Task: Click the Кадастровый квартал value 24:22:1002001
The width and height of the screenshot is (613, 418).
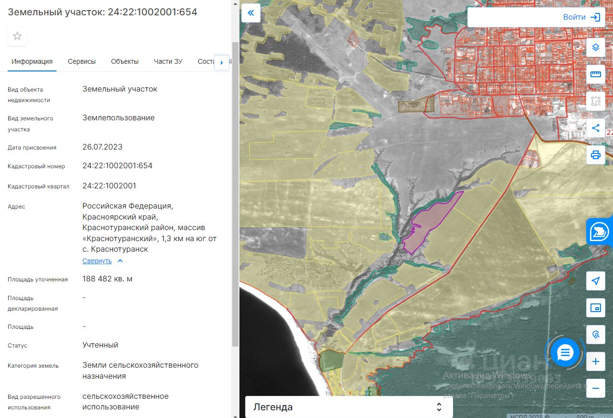Action: pos(109,186)
